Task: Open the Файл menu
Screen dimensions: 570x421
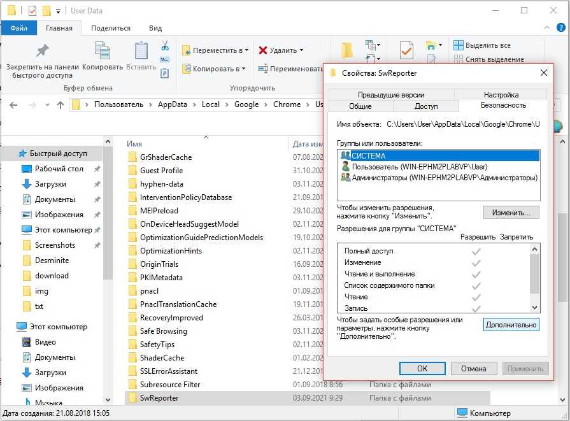Action: tap(19, 28)
